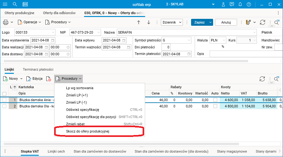Open bottom panel three-dot menu

pyautogui.click(x=5, y=151)
